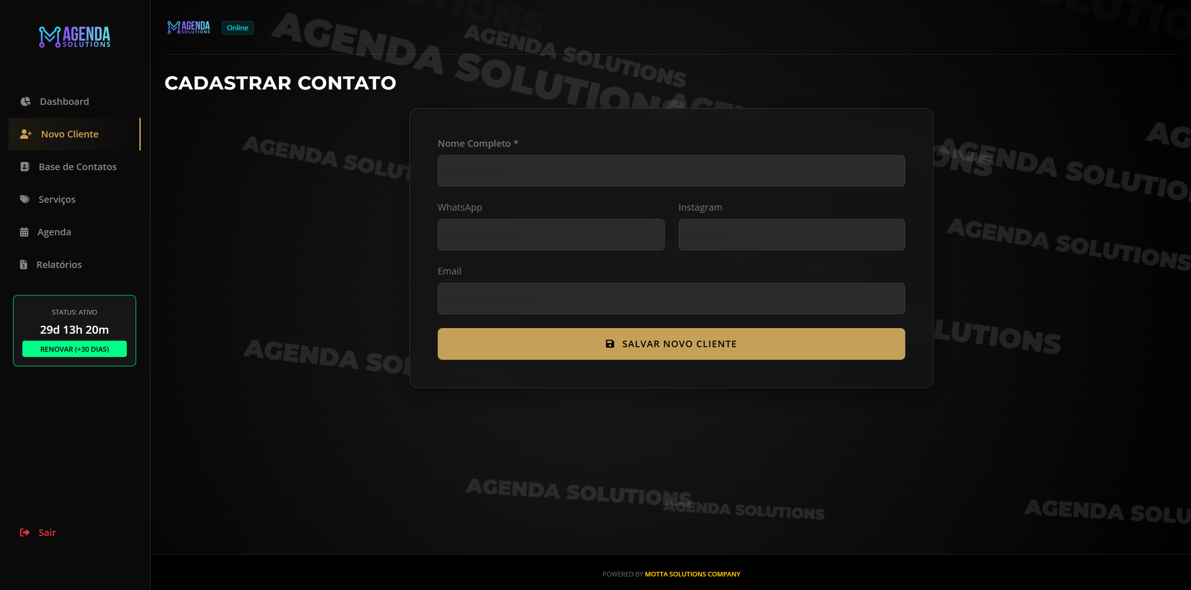Select the Instagram handle field
The height and width of the screenshot is (590, 1191).
pos(792,235)
